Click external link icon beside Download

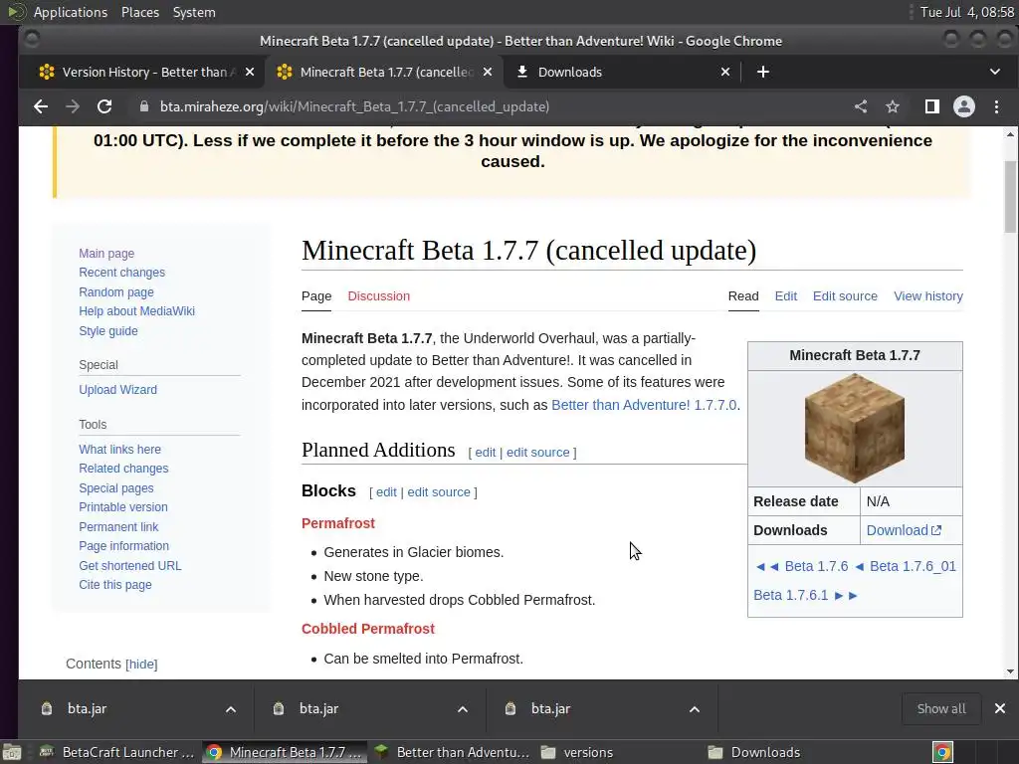[x=936, y=530]
